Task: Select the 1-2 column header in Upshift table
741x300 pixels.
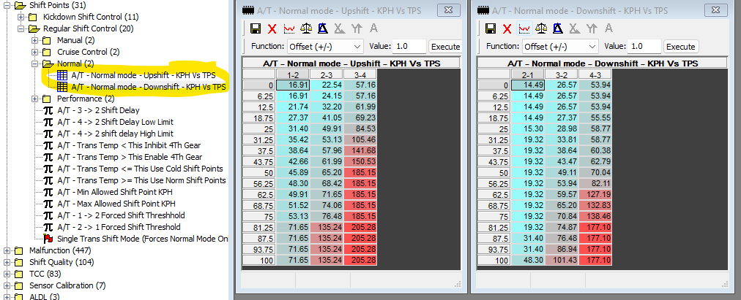Action: tap(293, 74)
